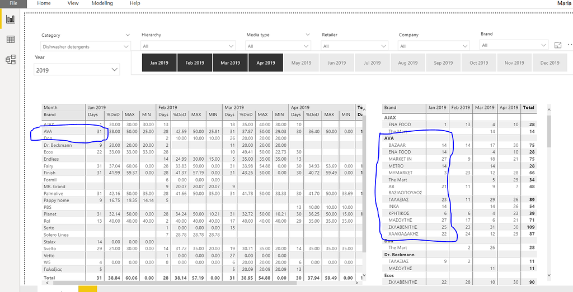The height and width of the screenshot is (292, 573).
Task: Open the Retailer filter dropdown
Action: 354,46
